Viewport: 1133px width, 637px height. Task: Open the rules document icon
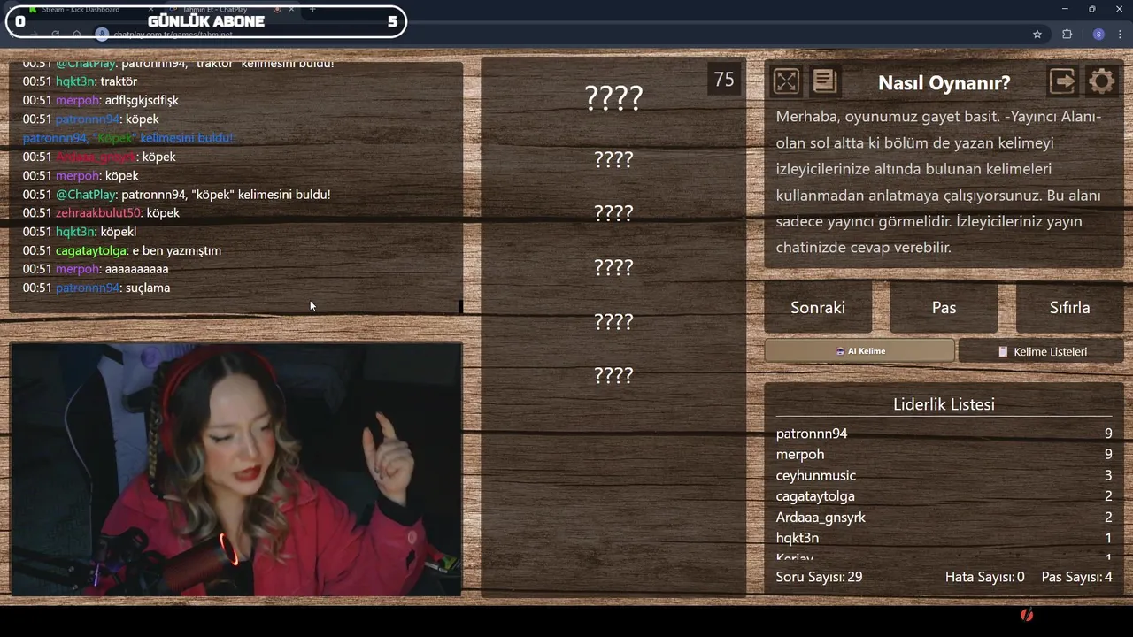825,81
